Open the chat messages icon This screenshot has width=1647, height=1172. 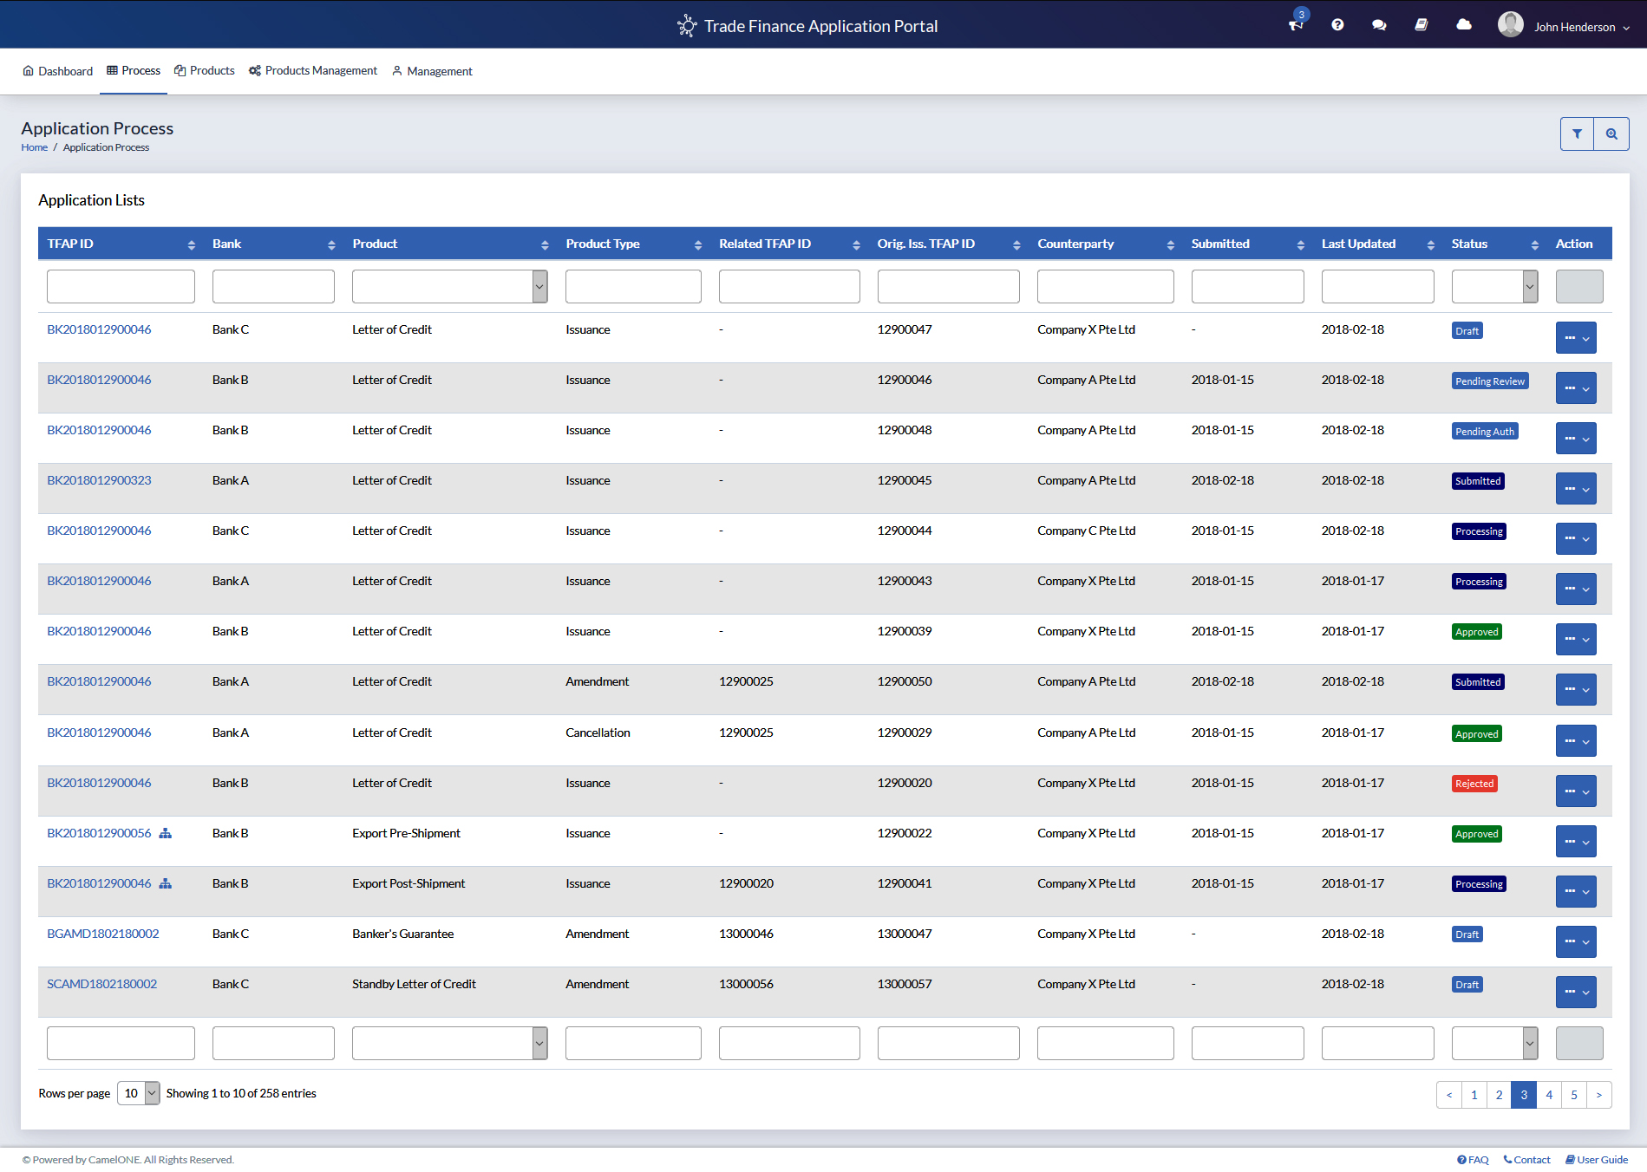(1379, 25)
